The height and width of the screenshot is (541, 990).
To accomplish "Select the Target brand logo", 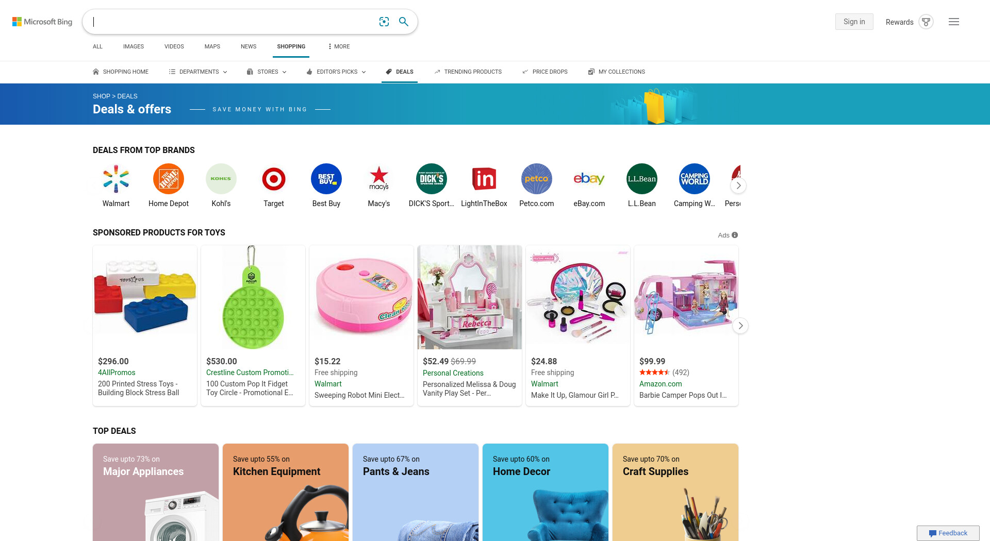I will pos(274,179).
